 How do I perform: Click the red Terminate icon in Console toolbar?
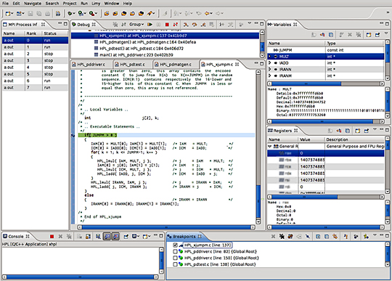(52, 236)
